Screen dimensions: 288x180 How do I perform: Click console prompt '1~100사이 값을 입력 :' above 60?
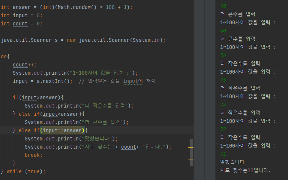[248, 22]
